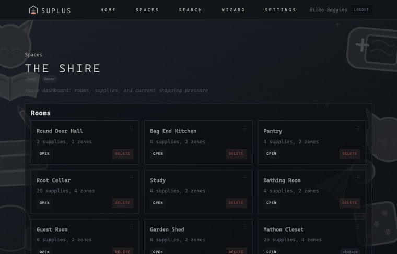Click the Pantry card title
Image resolution: width=397 pixels, height=254 pixels.
tap(273, 131)
